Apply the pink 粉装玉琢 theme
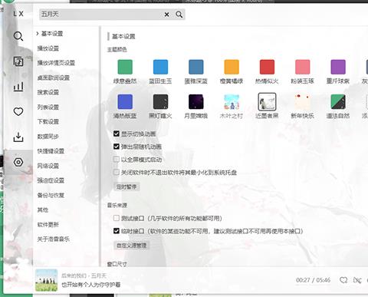Screen dimensions: 368x297 tap(303, 67)
